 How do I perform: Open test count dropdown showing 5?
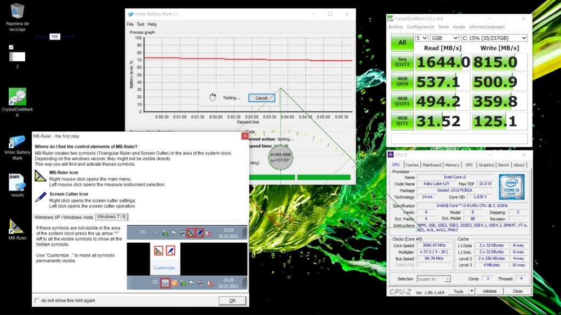(x=421, y=38)
